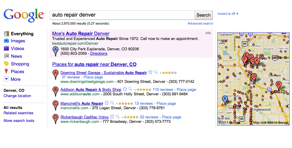This screenshot has height=148, width=292.
Task: Click red marker A beside Downing Street Garage
Action: (55, 75)
